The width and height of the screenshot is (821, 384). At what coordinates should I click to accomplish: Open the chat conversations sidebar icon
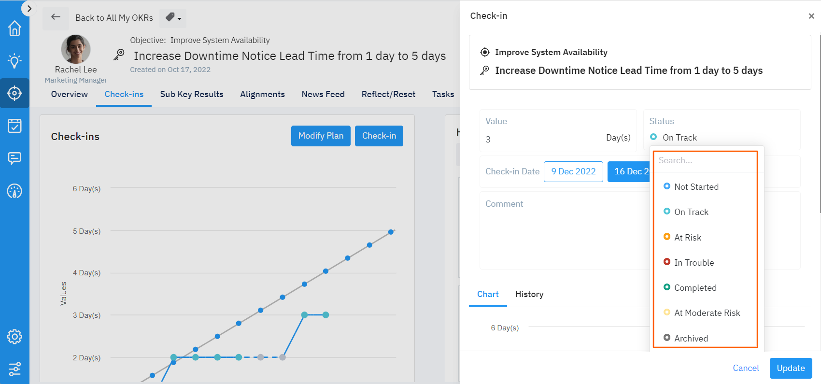pos(14,158)
